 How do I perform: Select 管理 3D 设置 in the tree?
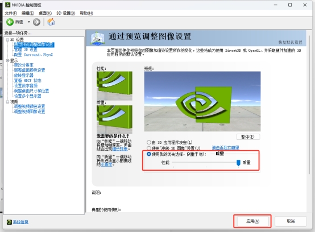pos(26,49)
